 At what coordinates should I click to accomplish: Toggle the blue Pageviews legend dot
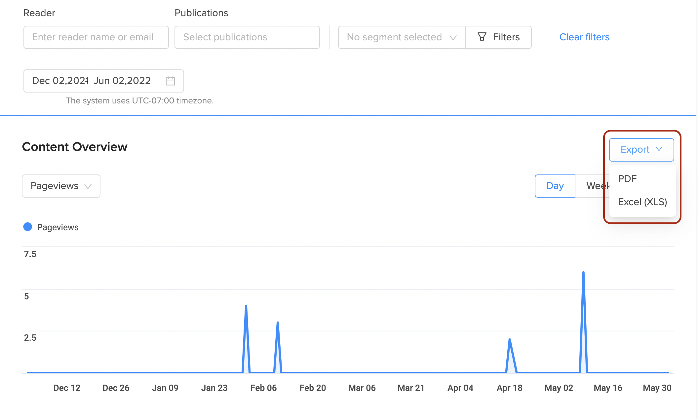tap(28, 227)
